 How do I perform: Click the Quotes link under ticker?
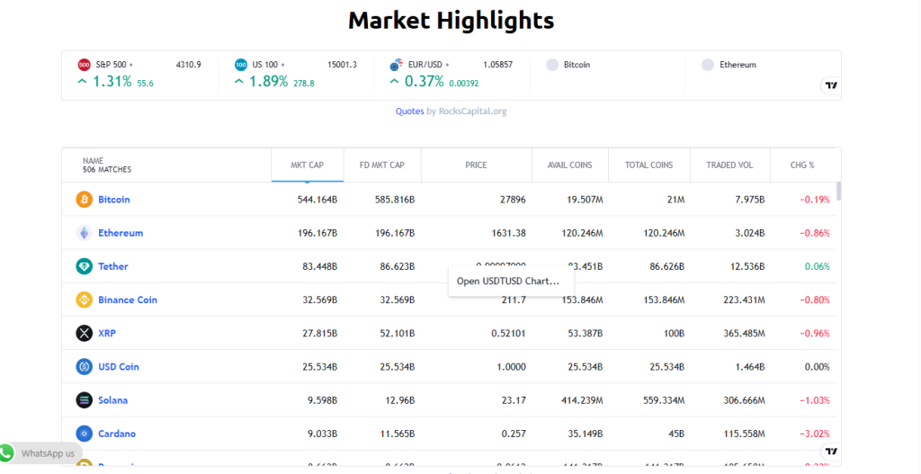[409, 111]
